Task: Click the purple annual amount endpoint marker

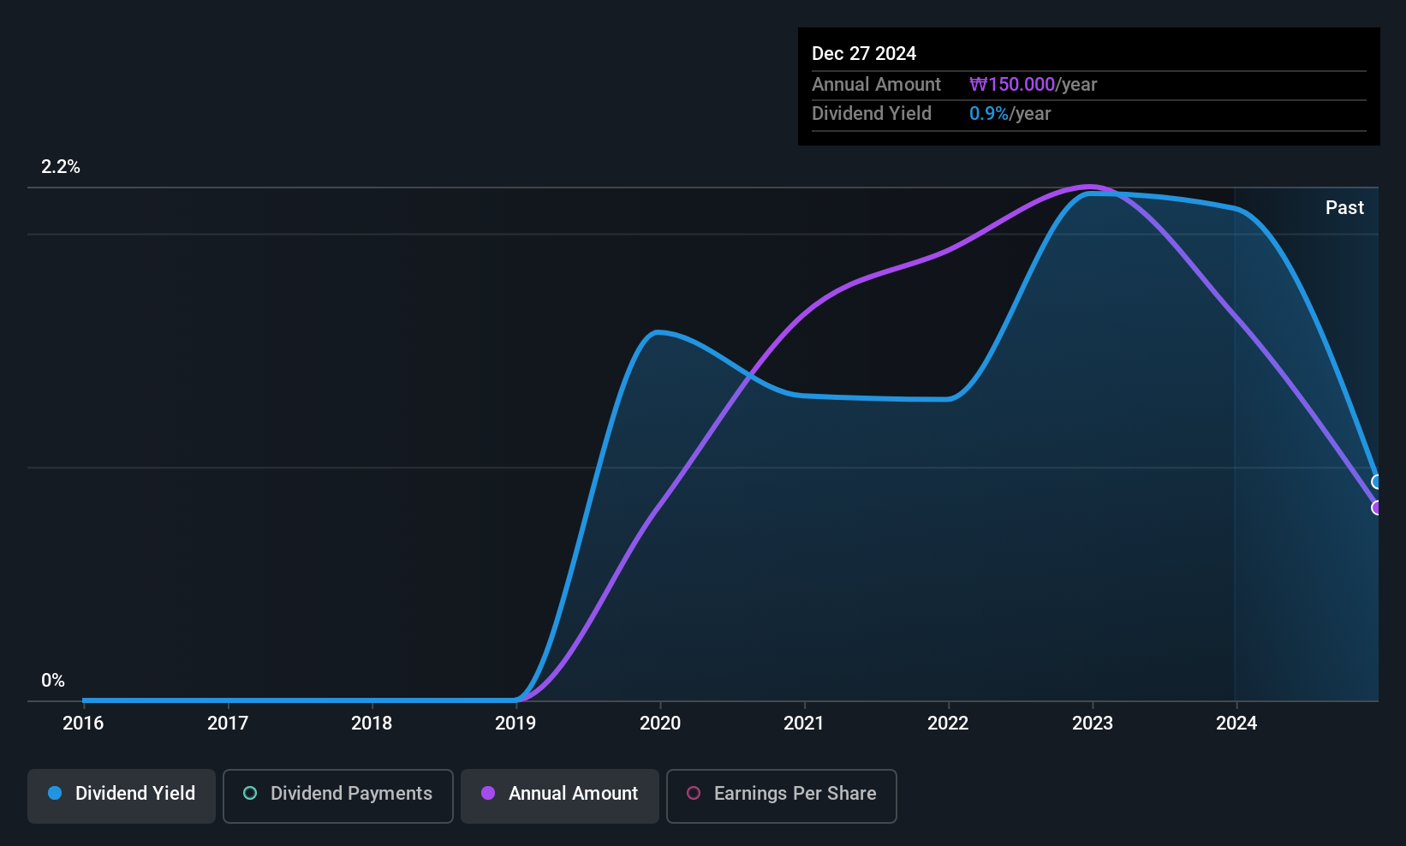Action: [x=1377, y=508]
